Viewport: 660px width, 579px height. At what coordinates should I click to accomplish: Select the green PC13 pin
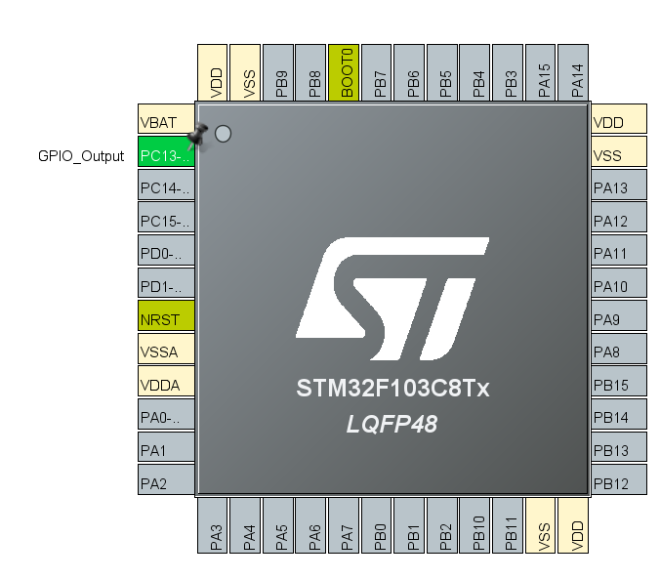pyautogui.click(x=166, y=151)
